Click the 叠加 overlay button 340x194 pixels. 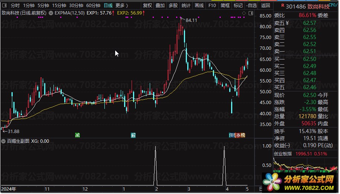[160, 6]
